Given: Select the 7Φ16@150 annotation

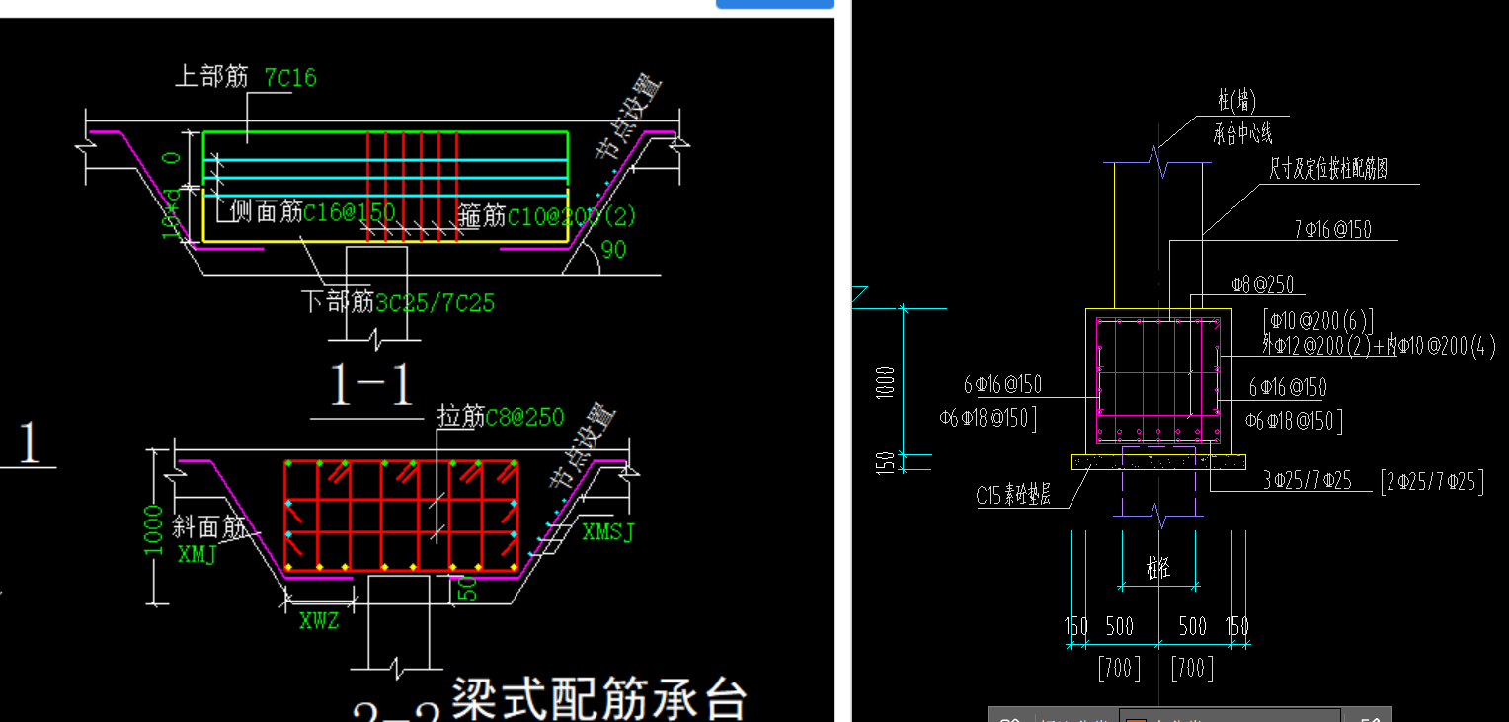Looking at the screenshot, I should 1333,230.
